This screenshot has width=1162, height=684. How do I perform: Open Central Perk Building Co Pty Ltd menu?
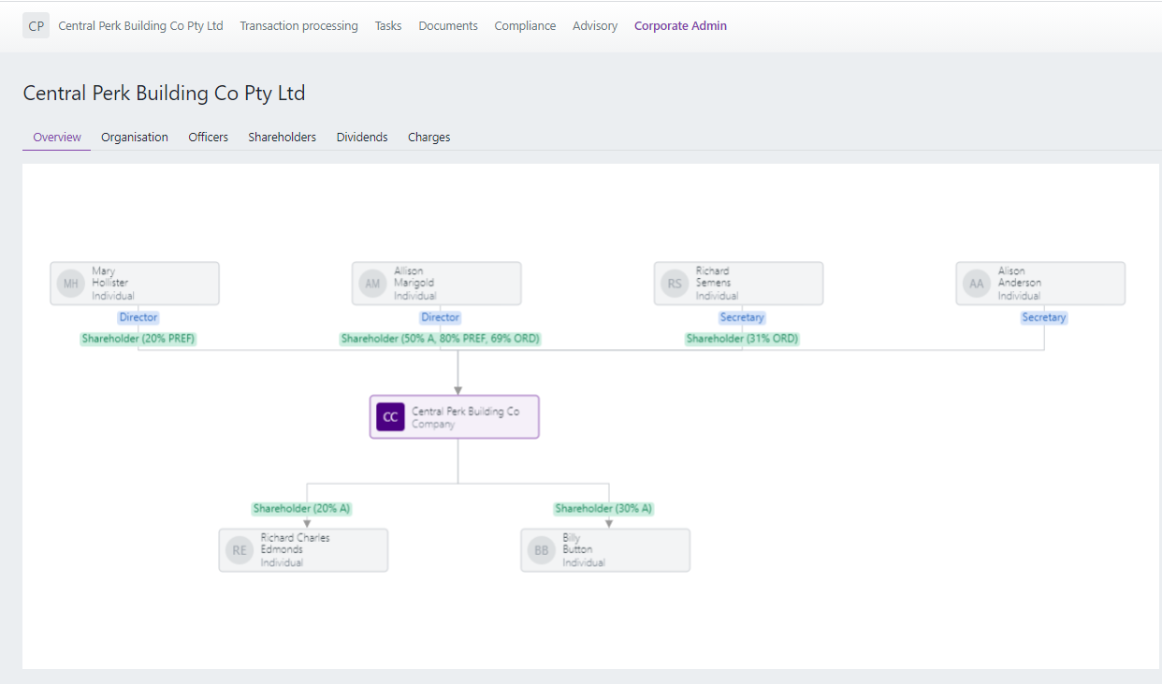(140, 26)
